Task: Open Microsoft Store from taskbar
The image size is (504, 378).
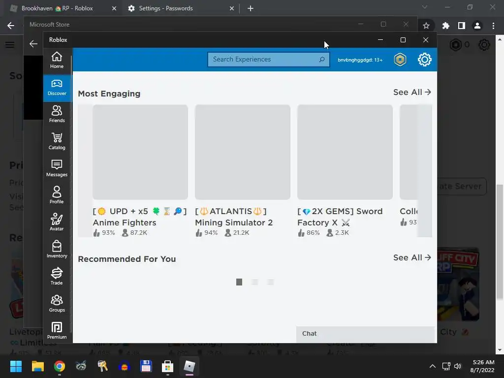Action: [167, 366]
